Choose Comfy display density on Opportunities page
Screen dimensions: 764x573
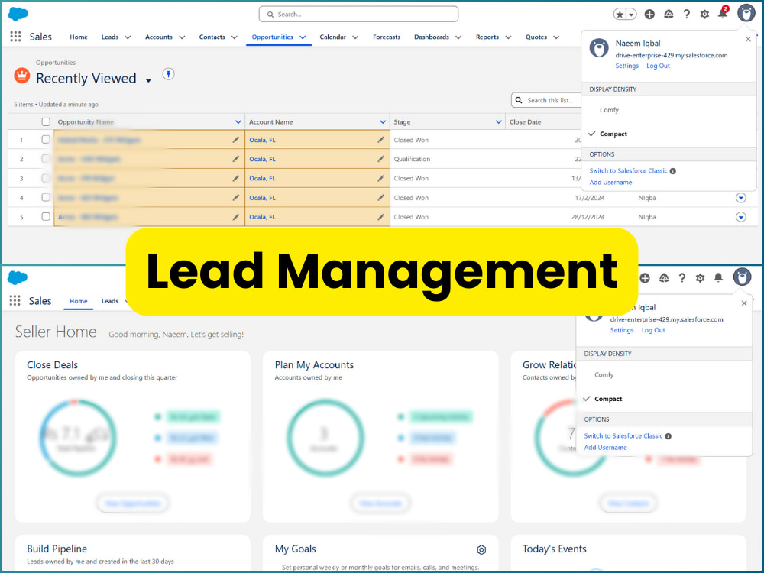[609, 110]
